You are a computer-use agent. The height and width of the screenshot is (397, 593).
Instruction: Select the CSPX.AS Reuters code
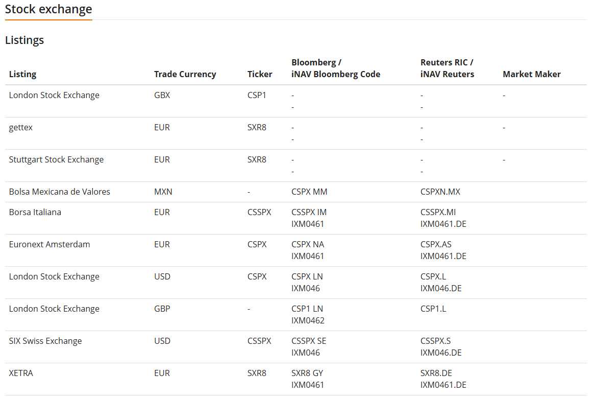[436, 244]
